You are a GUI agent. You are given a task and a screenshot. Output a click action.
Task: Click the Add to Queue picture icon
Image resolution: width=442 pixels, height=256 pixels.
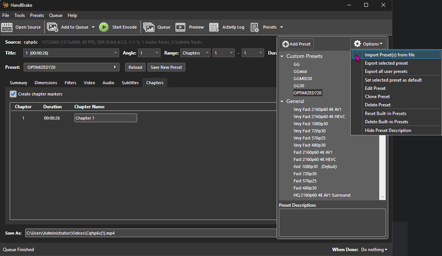(x=53, y=27)
